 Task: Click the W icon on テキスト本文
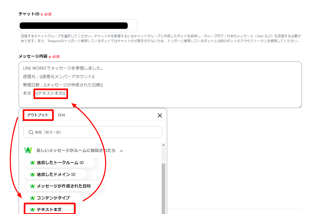(32, 210)
